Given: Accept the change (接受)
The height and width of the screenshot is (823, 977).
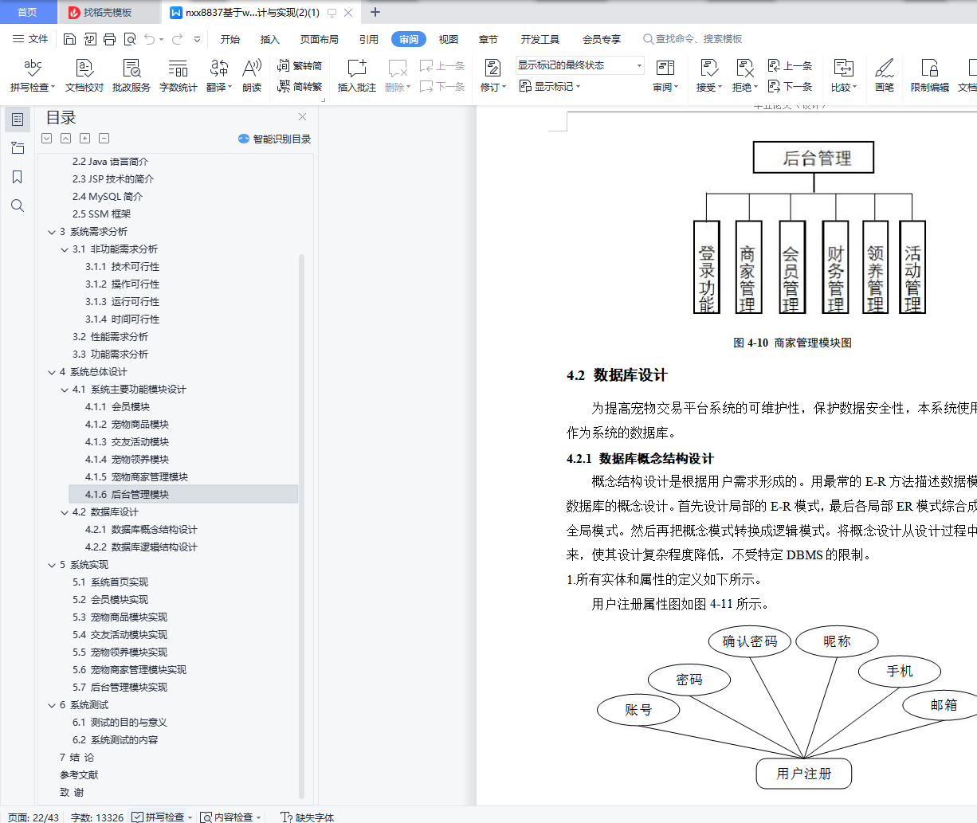Looking at the screenshot, I should (x=708, y=76).
